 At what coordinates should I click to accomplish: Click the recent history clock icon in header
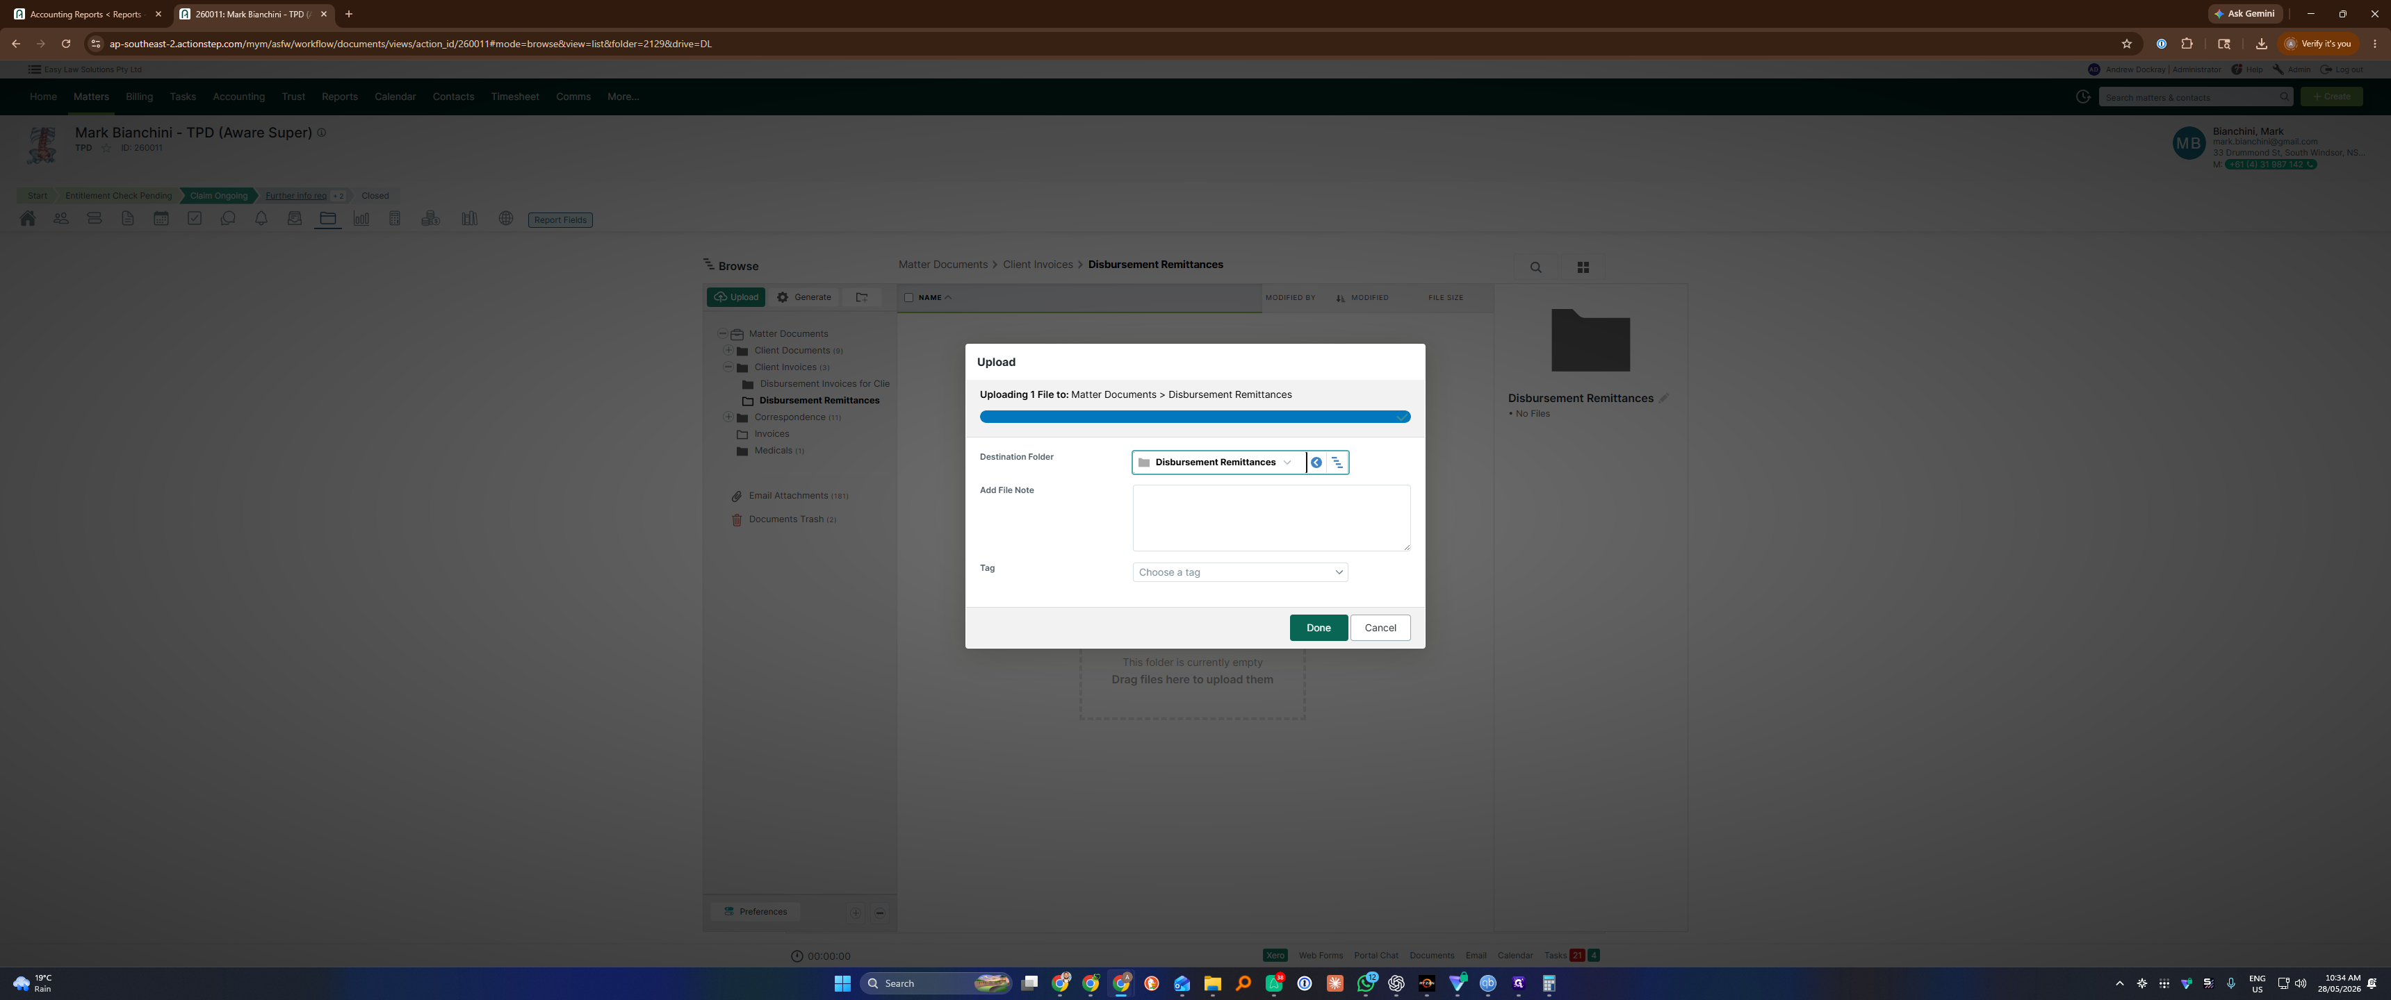pos(2083,97)
